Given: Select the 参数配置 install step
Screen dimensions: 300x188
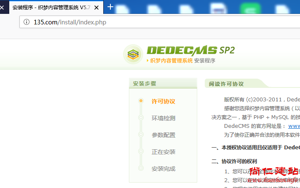Looking at the screenshot, I should pos(163,135).
